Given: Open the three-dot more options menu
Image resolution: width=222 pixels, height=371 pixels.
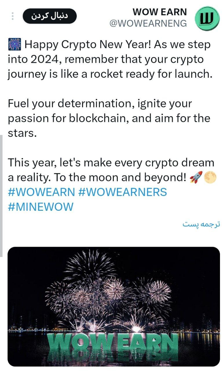Looking at the screenshot, I should click(x=12, y=16).
